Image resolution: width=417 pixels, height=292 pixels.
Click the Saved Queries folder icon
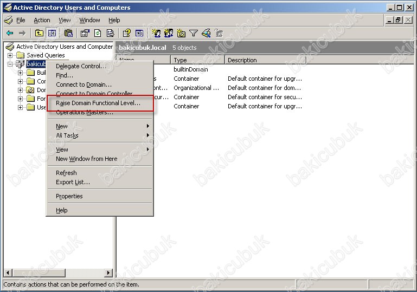click(x=21, y=55)
